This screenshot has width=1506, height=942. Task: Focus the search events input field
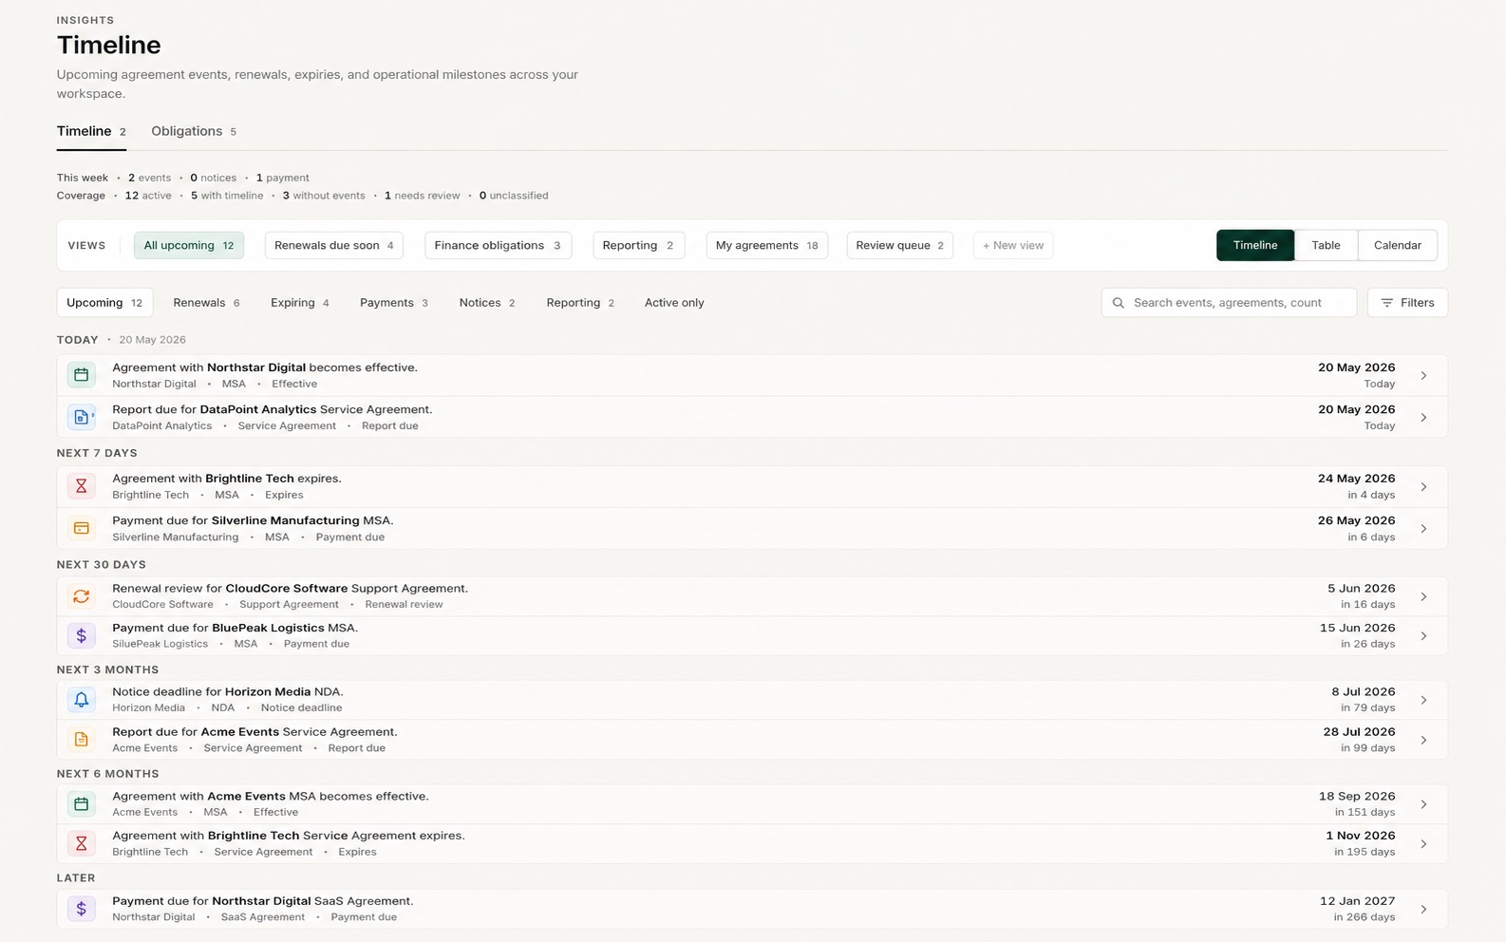[1229, 303]
